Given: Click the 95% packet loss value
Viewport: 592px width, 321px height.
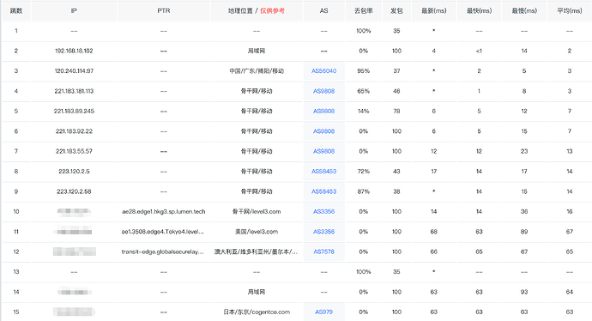Looking at the screenshot, I should tap(363, 71).
